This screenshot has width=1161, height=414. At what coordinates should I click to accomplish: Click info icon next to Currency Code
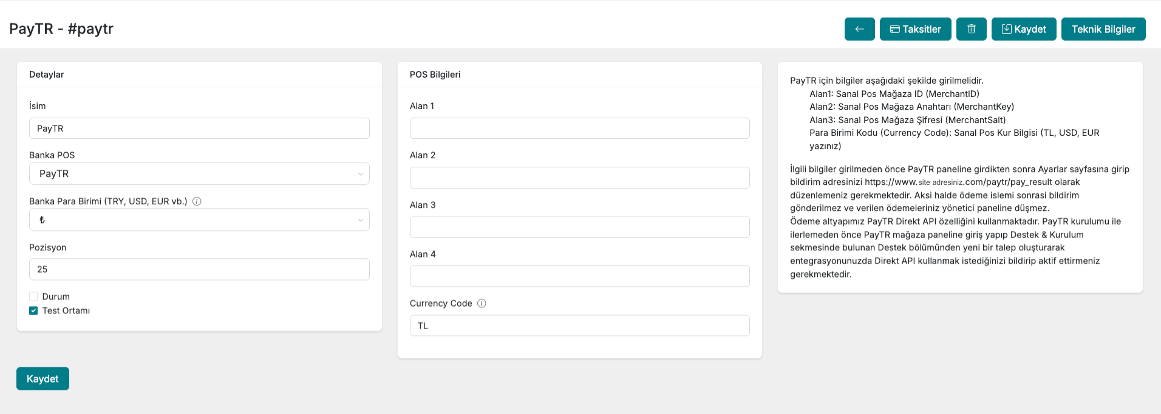click(x=482, y=303)
